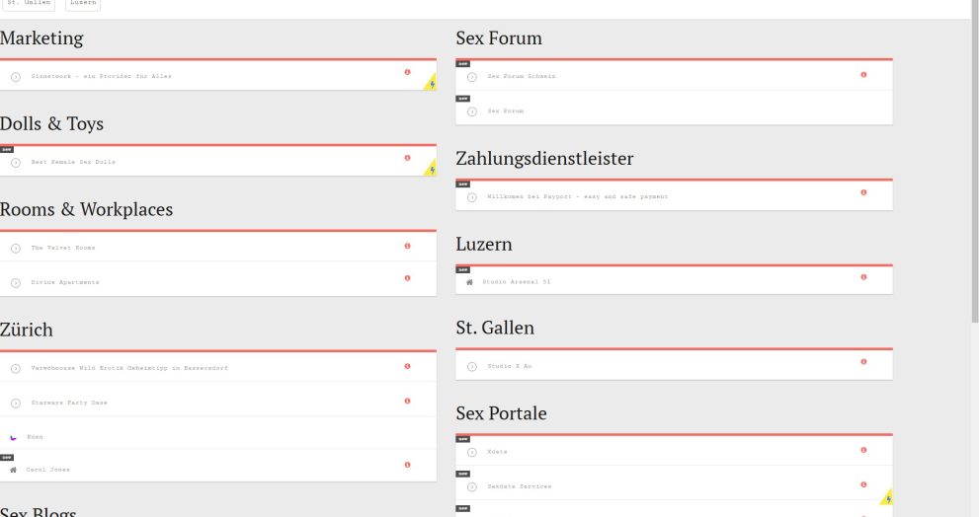Click the house icon beside Studio Arsenal 51

(470, 282)
